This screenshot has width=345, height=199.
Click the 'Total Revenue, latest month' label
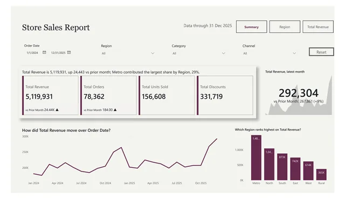(285, 72)
